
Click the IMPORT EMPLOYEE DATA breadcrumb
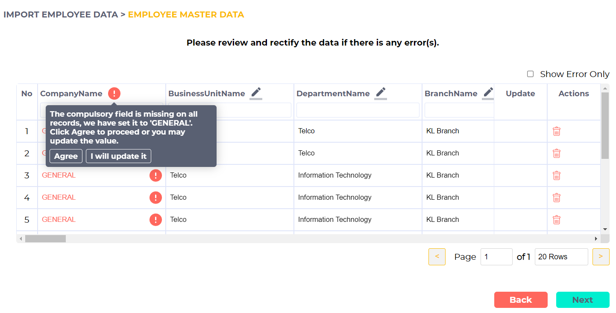(61, 14)
